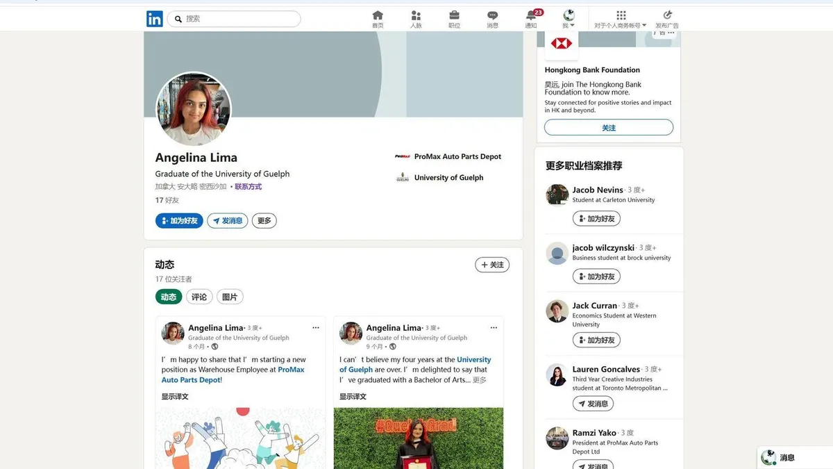This screenshot has width=833, height=469.
Task: Open the More (更多) profile button
Action: (x=264, y=221)
